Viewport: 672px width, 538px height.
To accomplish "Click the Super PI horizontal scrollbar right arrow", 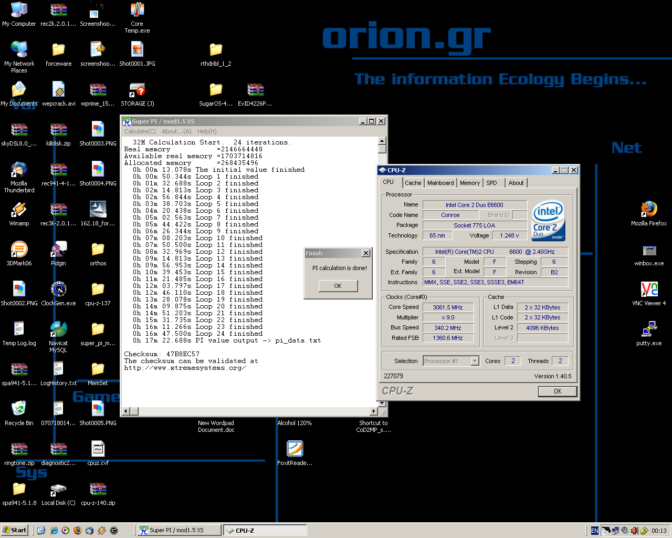I will [x=373, y=411].
